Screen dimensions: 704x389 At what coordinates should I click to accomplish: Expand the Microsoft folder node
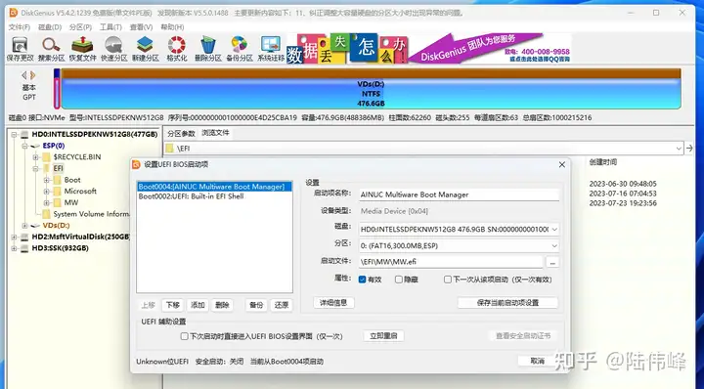(x=46, y=192)
